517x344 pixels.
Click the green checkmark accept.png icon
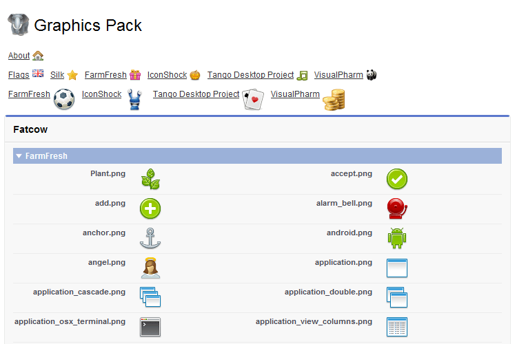(x=396, y=179)
